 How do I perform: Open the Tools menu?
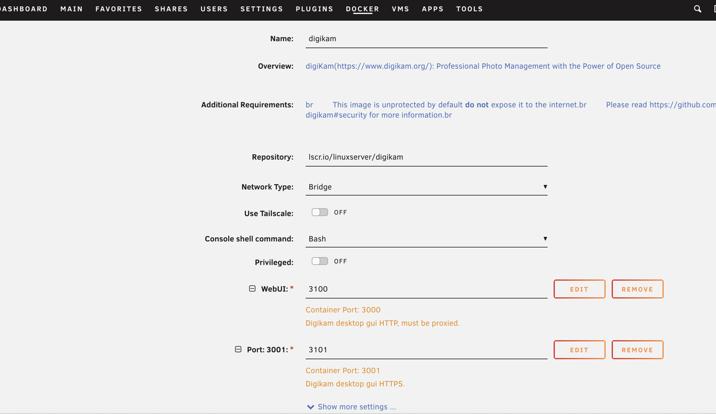(x=469, y=9)
